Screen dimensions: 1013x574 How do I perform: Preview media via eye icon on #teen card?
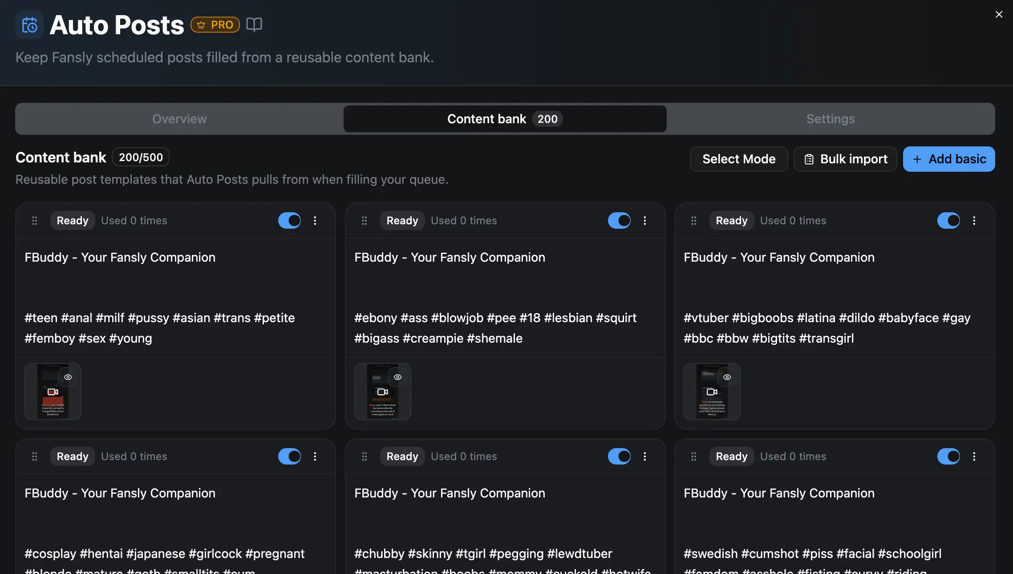pos(68,377)
